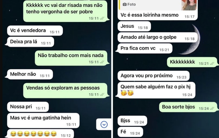The image size is (219, 138).
Task: Tap read checkmarks on 'Kkkkkkkkk' message
Action: coord(212,63)
